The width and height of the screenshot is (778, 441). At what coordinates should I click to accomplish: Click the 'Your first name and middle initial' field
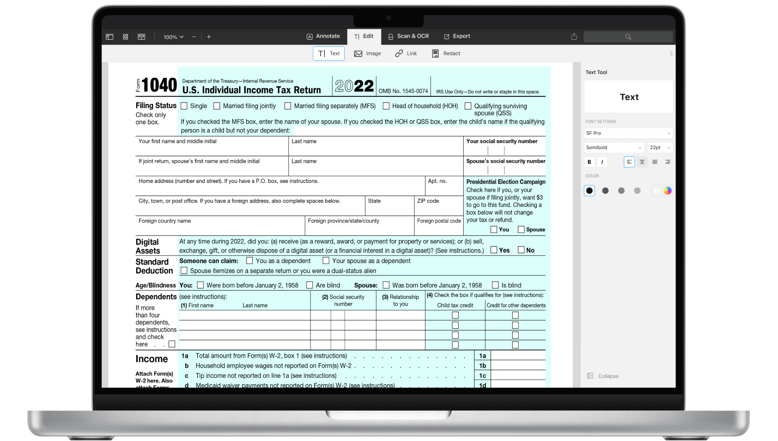[212, 146]
